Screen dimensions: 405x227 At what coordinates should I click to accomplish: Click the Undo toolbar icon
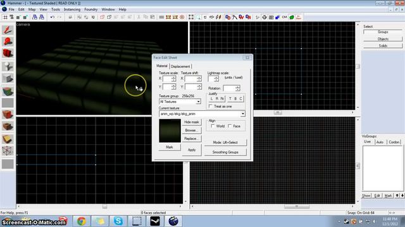pos(53,17)
